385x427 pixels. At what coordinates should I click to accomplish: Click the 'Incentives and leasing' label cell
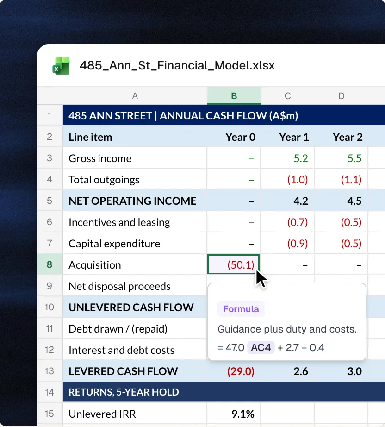click(x=135, y=222)
